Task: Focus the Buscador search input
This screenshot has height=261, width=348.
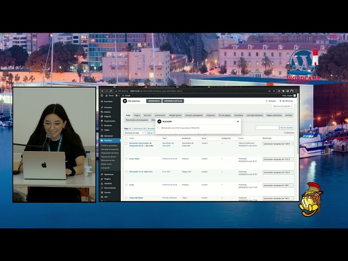Action: [x=198, y=128]
